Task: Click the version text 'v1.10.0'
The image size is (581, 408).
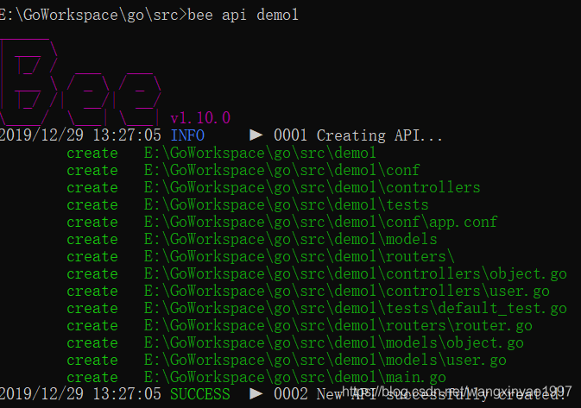Action: [200, 118]
